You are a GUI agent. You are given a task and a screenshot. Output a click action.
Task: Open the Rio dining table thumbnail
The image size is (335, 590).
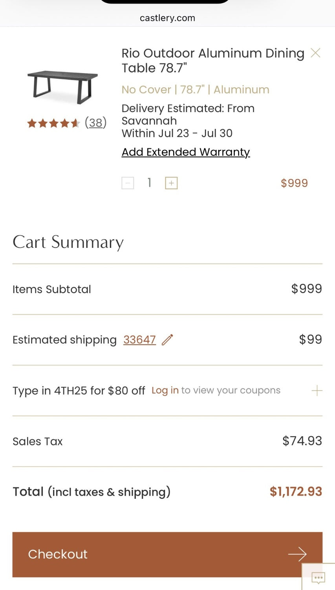coord(63,87)
